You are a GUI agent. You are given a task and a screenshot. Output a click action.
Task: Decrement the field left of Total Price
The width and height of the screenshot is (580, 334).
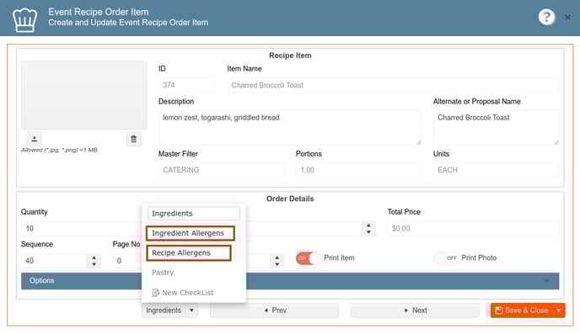(x=368, y=232)
